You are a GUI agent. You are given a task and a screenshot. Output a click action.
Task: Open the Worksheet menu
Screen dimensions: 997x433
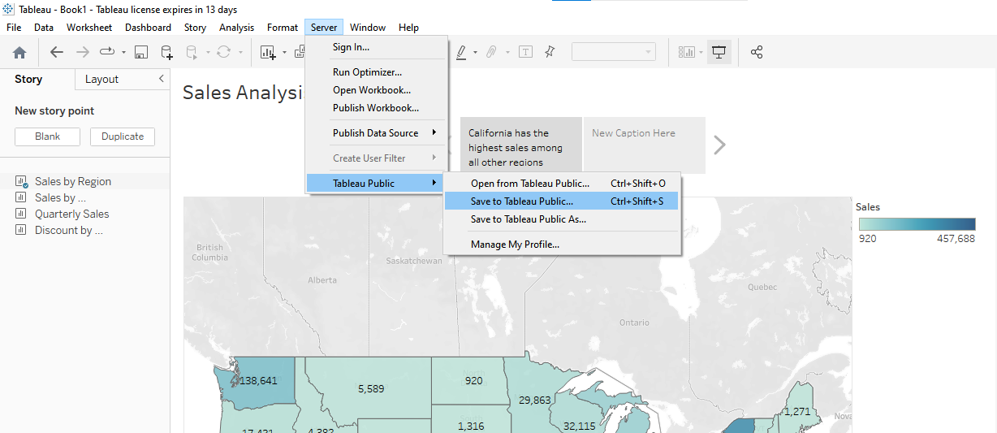[89, 28]
